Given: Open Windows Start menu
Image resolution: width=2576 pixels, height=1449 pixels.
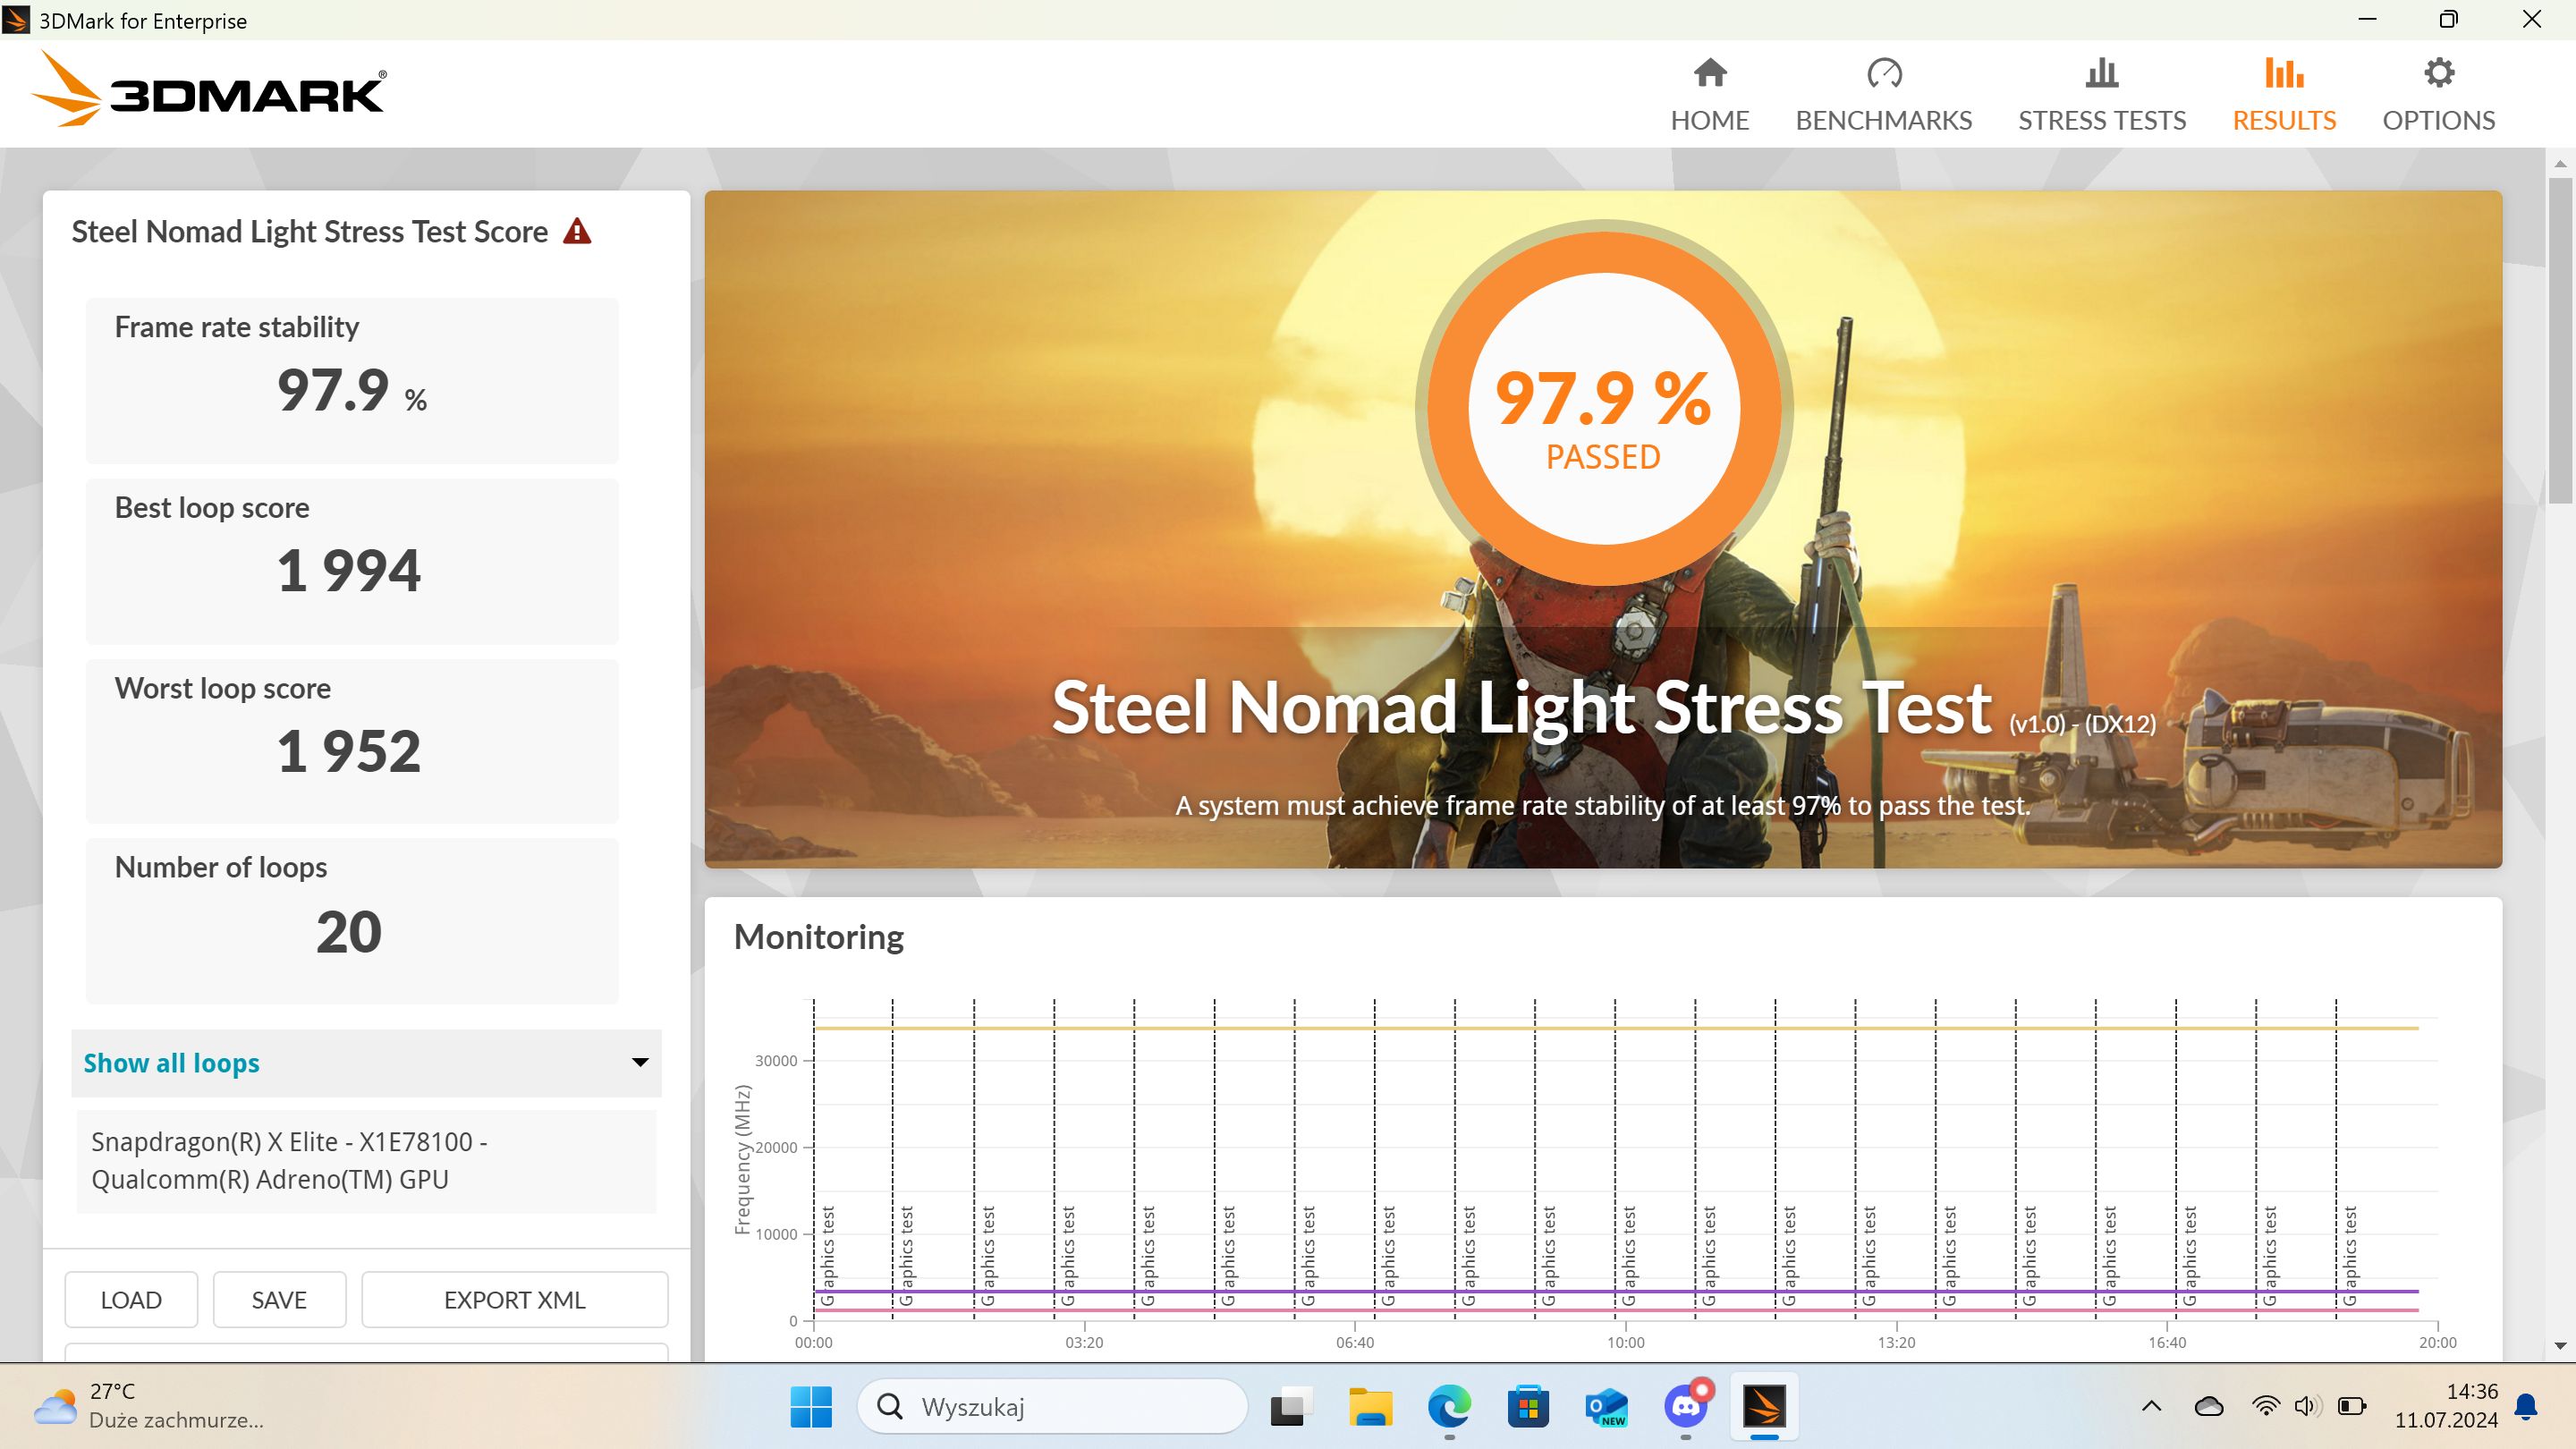Looking at the screenshot, I should [x=810, y=1406].
